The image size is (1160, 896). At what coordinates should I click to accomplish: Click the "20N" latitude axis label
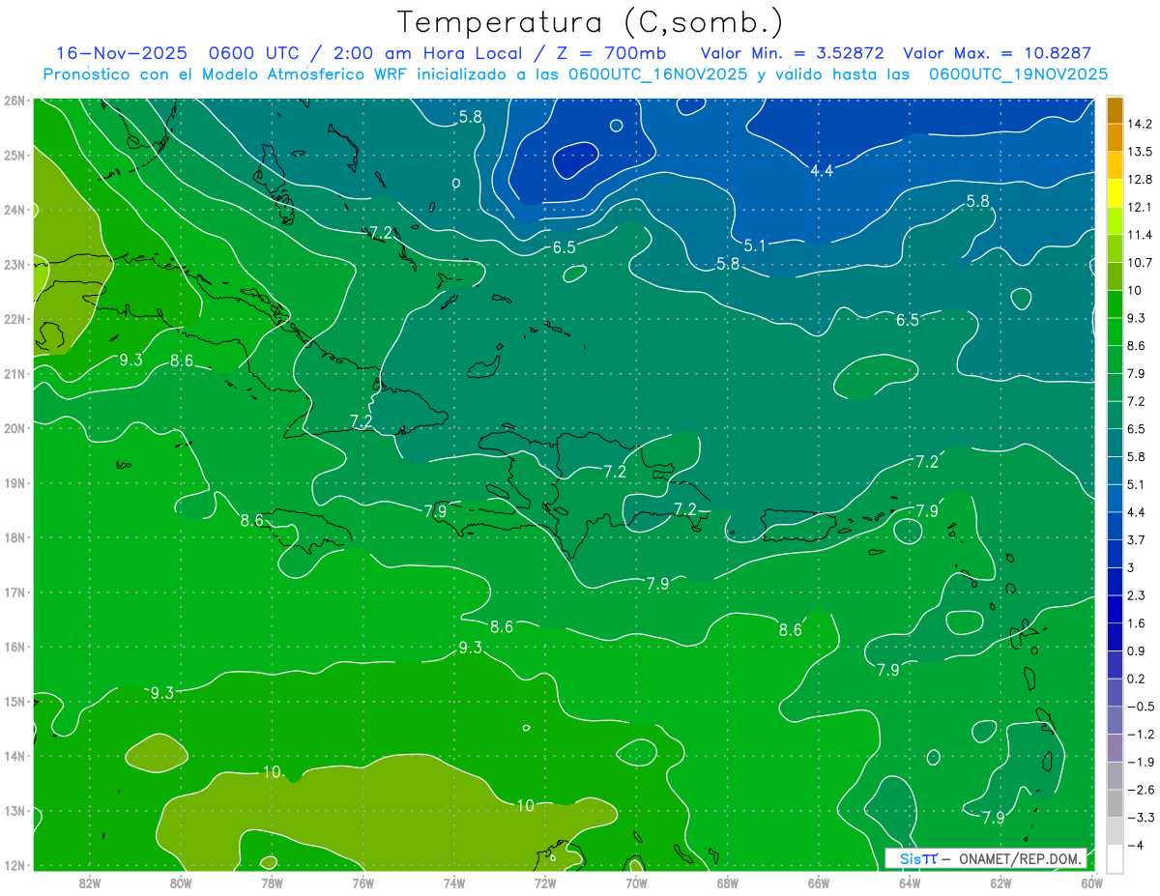[14, 428]
